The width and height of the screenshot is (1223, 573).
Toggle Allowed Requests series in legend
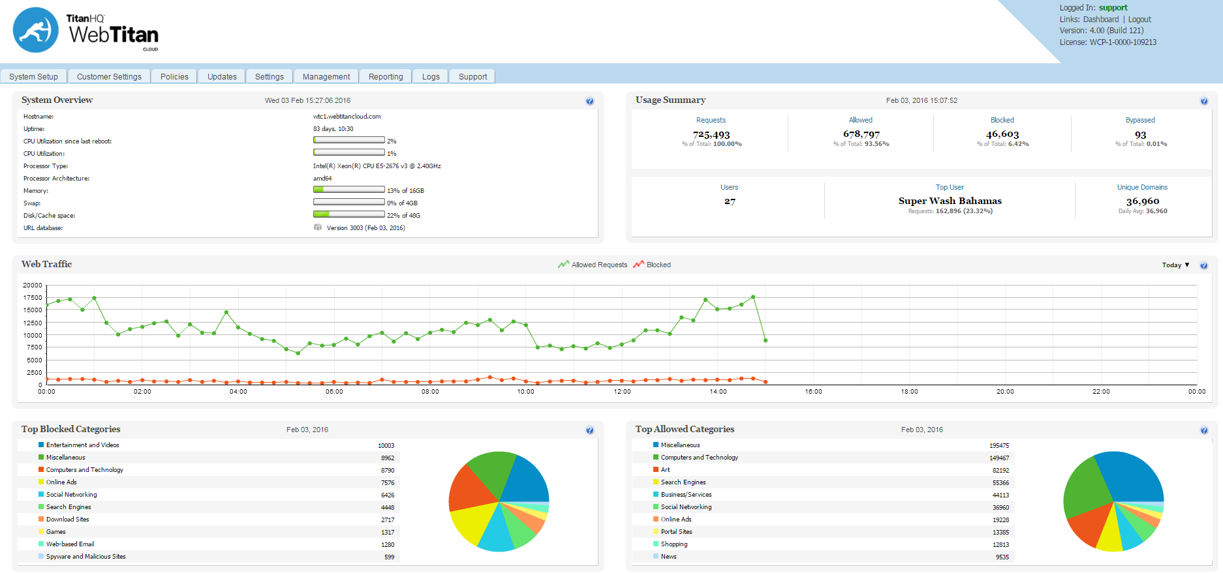593,265
